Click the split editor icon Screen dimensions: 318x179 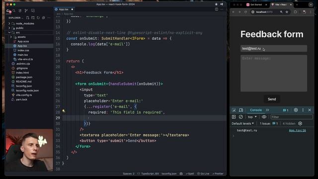pyautogui.click(x=217, y=9)
